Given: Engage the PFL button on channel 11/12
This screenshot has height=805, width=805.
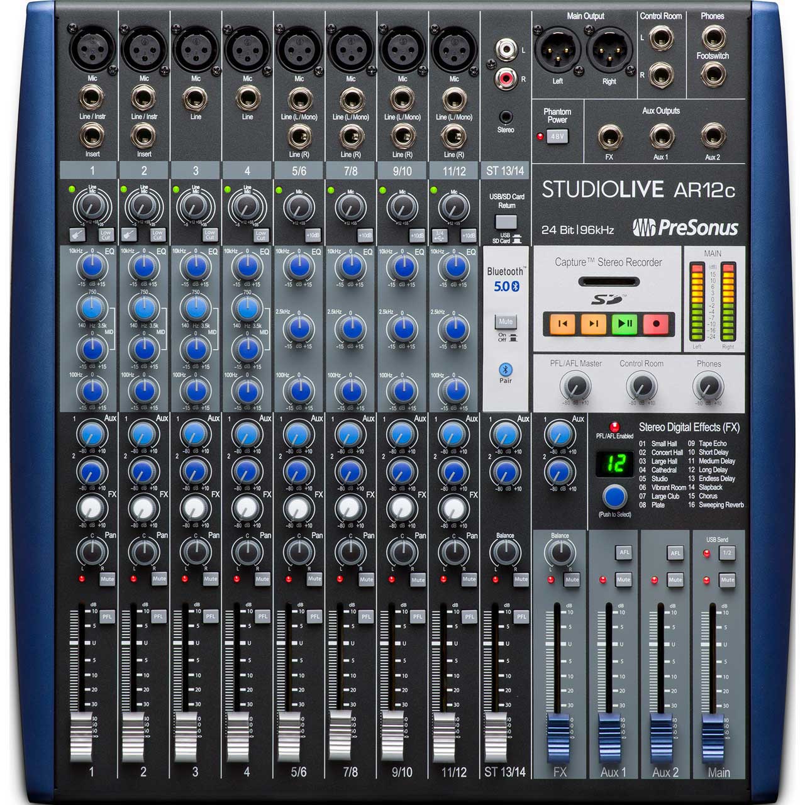Looking at the screenshot, I should [469, 617].
